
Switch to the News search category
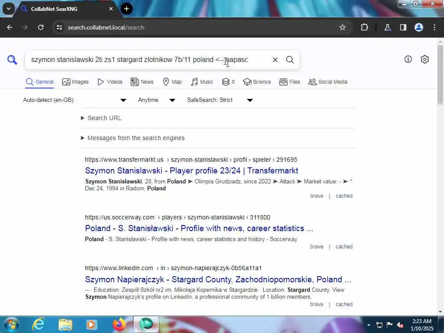142,82
